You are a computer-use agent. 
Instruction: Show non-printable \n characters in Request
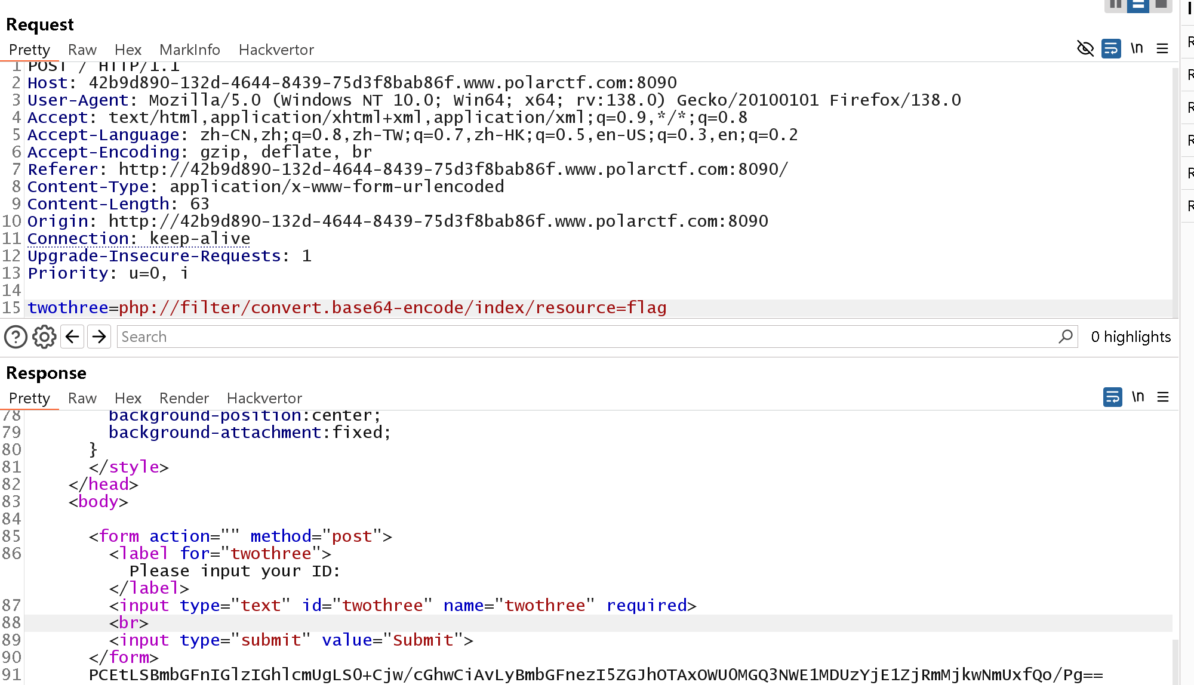click(x=1137, y=48)
